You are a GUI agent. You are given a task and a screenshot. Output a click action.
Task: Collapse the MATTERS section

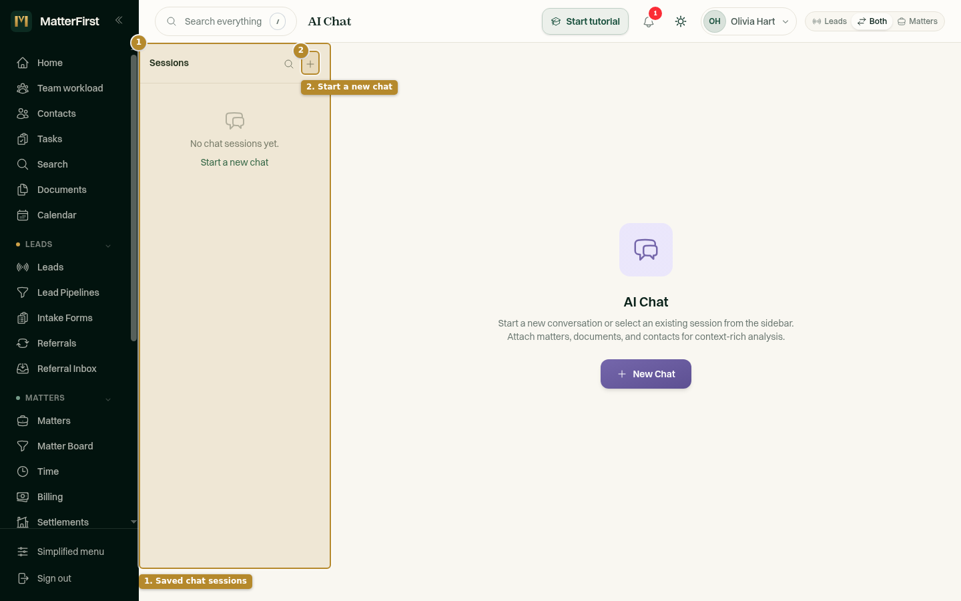coord(108,399)
